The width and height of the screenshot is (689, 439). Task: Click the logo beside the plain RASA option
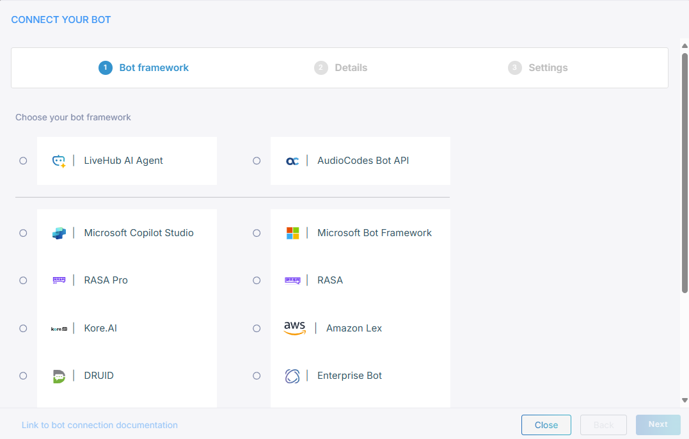[x=292, y=280]
